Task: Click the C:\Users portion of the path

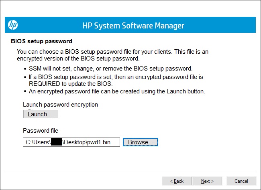Action: point(38,142)
